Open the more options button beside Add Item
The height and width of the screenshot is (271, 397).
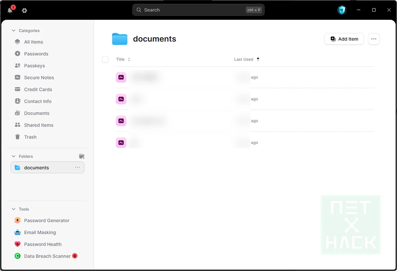(374, 39)
